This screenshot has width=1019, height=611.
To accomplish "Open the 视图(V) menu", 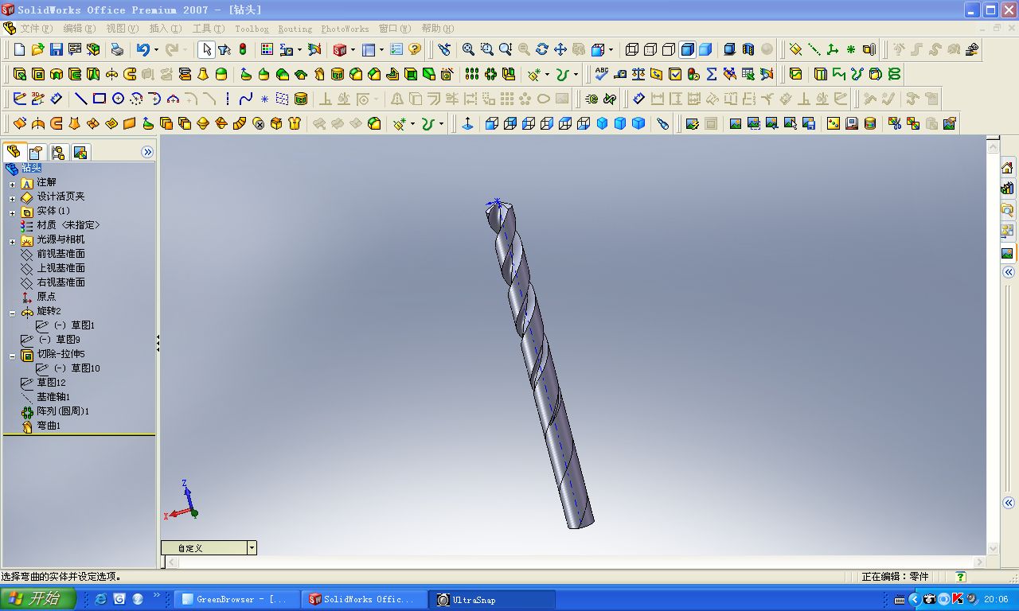I will click(123, 29).
